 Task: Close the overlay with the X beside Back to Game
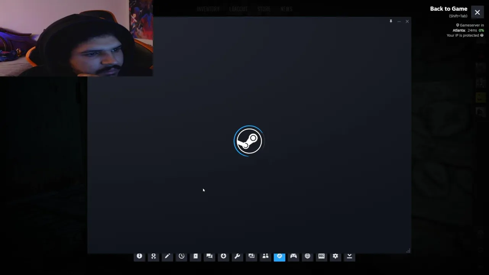pyautogui.click(x=477, y=12)
